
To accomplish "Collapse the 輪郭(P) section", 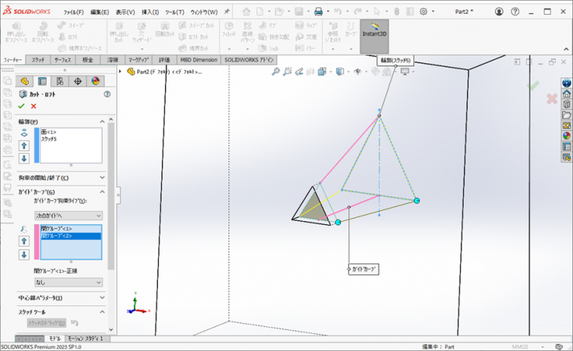I will (102, 121).
